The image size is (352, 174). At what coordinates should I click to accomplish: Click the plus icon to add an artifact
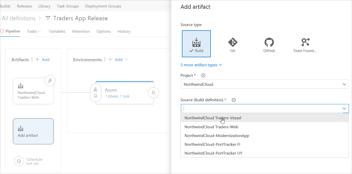click(37, 59)
